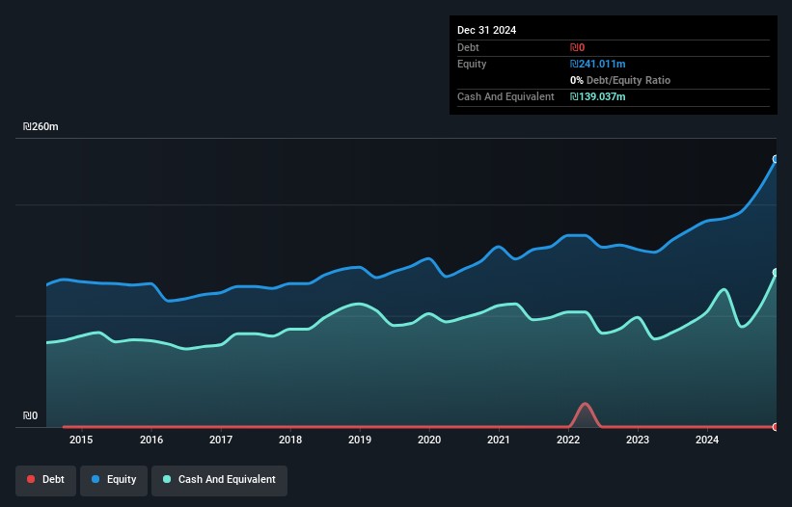
Task: Click the 2015 x-axis label
Action: tap(81, 440)
